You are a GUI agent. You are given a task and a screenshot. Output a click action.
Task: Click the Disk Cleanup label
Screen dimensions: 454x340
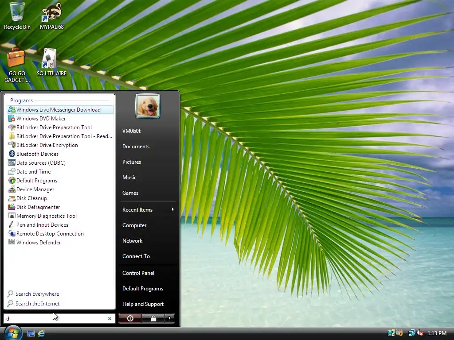pyautogui.click(x=31, y=198)
